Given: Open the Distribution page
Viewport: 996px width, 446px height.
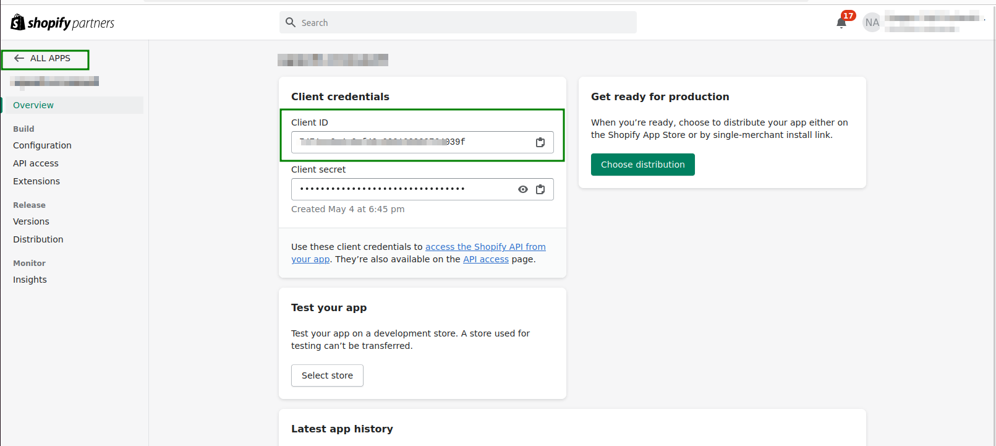Looking at the screenshot, I should (x=38, y=239).
